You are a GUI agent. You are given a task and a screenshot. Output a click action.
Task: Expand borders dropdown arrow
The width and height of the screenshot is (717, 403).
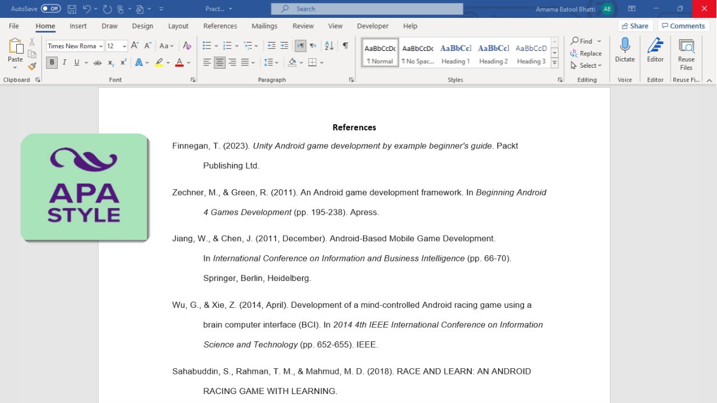coord(322,63)
